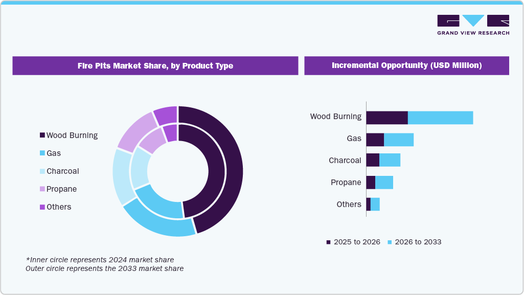Open the Fire Pits Market Share header
This screenshot has height=295, width=524.
pos(155,65)
